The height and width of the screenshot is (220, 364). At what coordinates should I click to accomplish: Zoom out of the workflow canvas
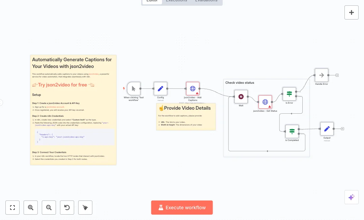click(x=49, y=208)
